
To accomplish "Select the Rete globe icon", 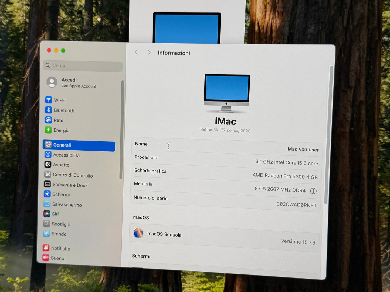I will 49,120.
